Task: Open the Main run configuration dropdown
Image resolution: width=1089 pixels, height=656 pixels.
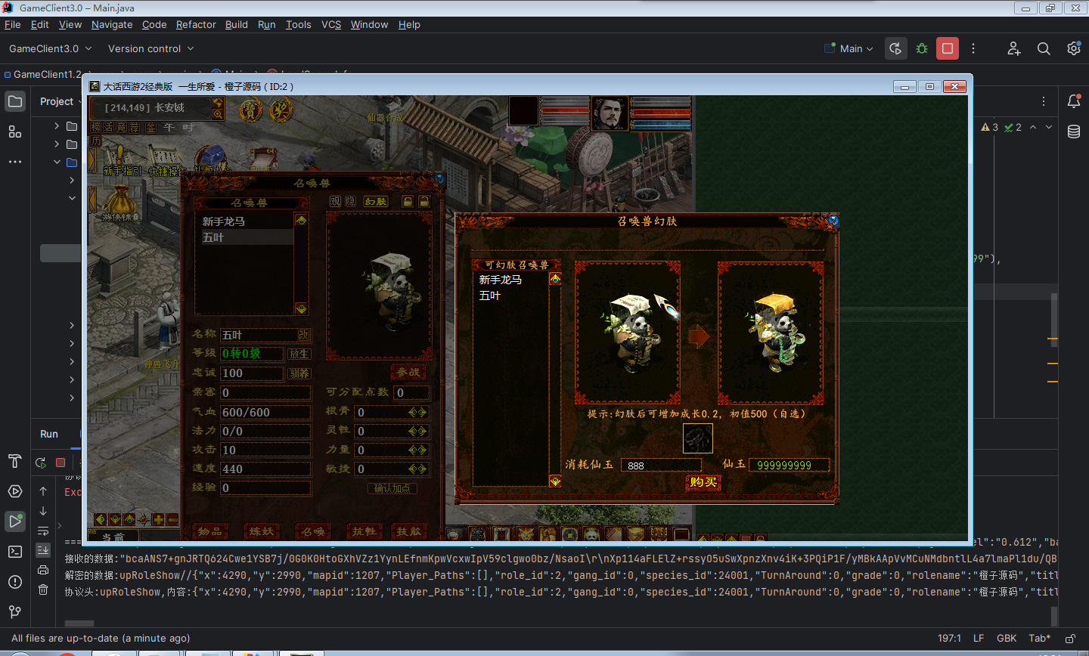Action: point(850,48)
